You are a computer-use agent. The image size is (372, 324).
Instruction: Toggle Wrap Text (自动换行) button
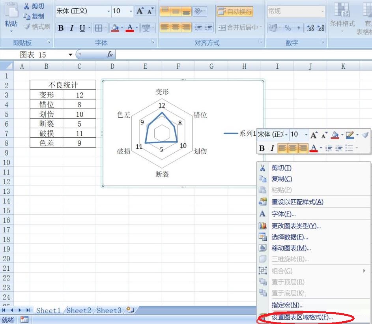coord(235,11)
